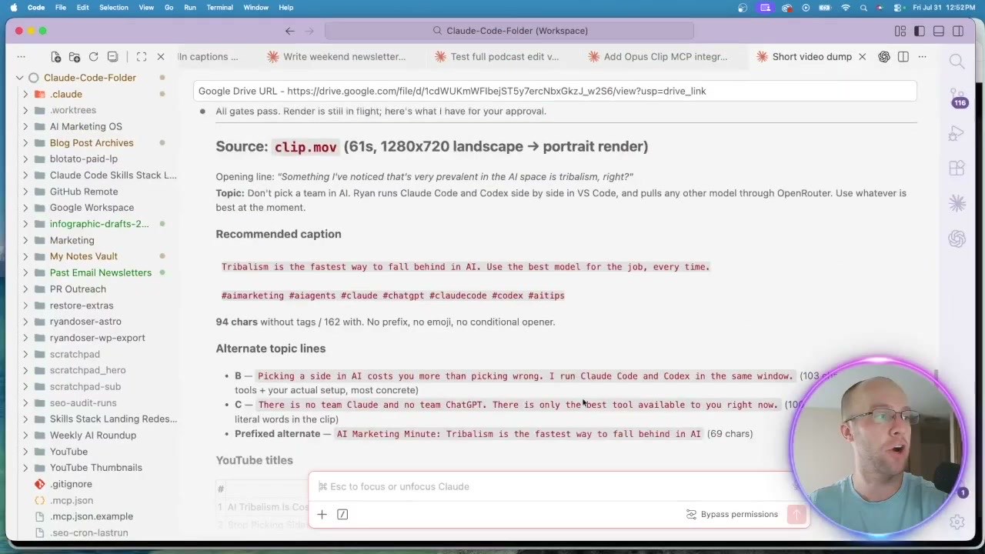
Task: Click the Apple menu logo
Action: (14, 8)
